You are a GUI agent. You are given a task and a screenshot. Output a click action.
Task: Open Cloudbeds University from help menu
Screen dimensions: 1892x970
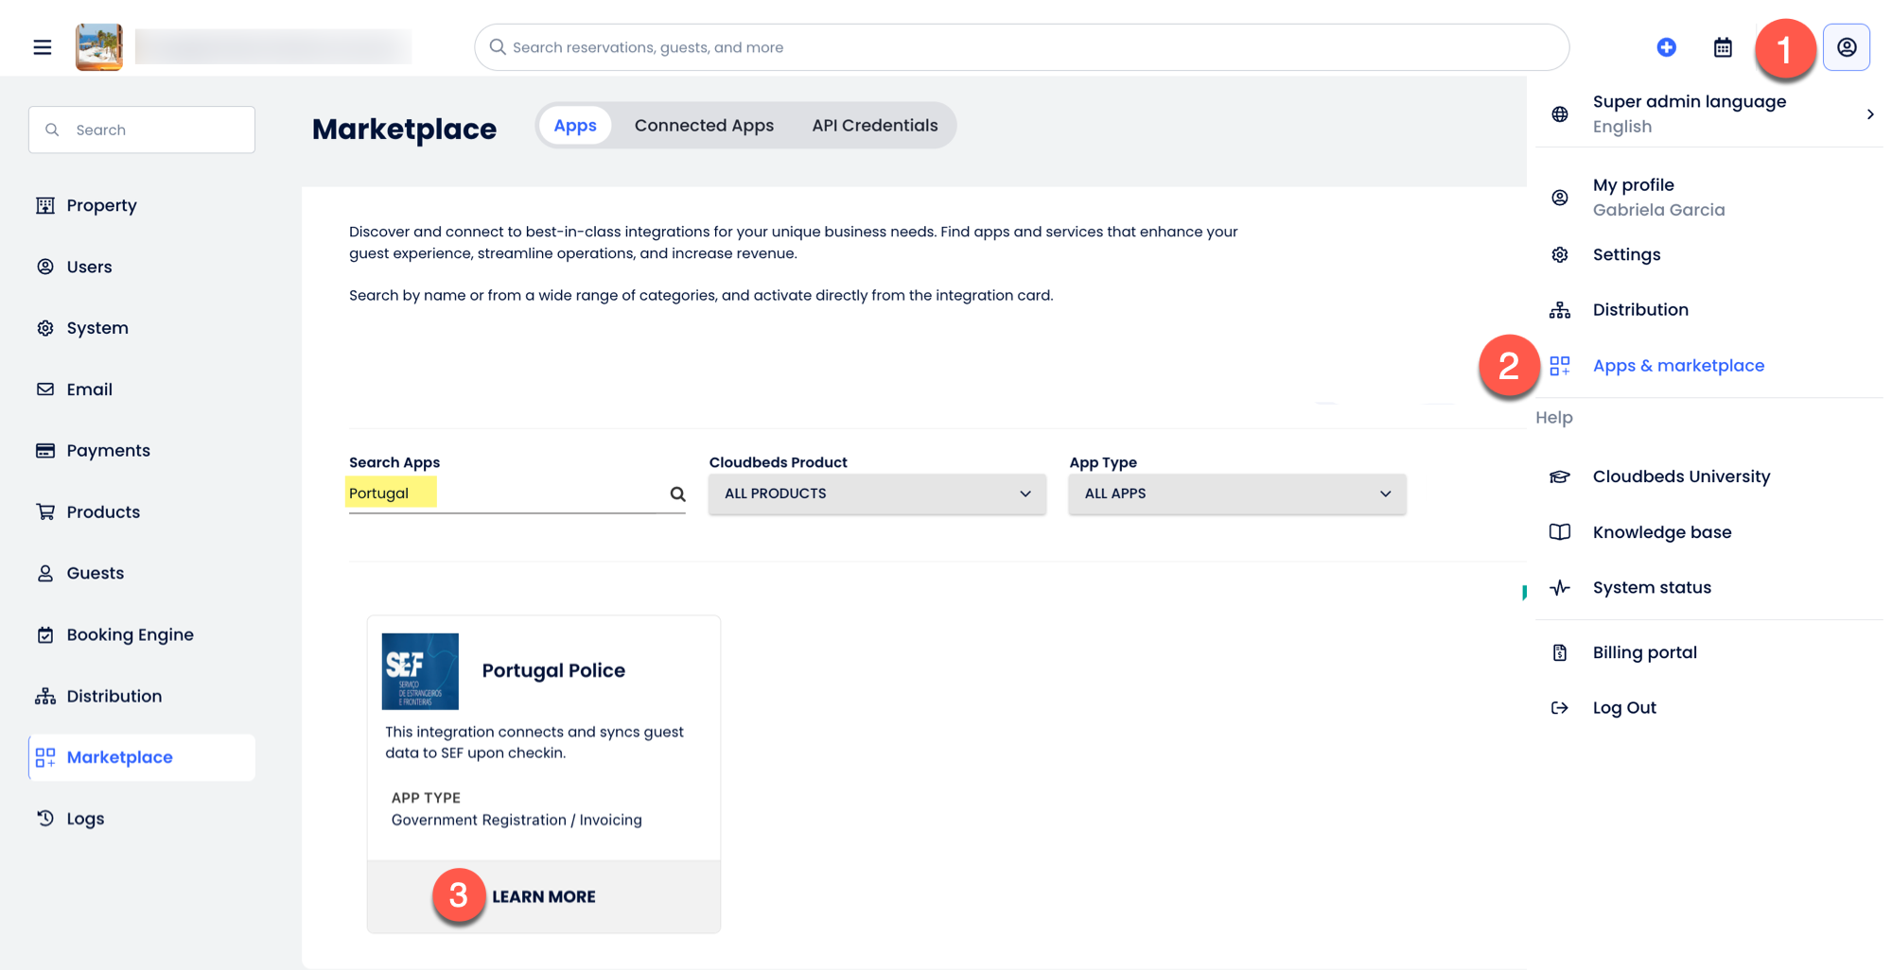[1680, 476]
